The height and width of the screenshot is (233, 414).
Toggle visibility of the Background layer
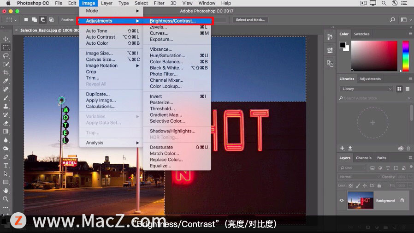click(x=342, y=201)
